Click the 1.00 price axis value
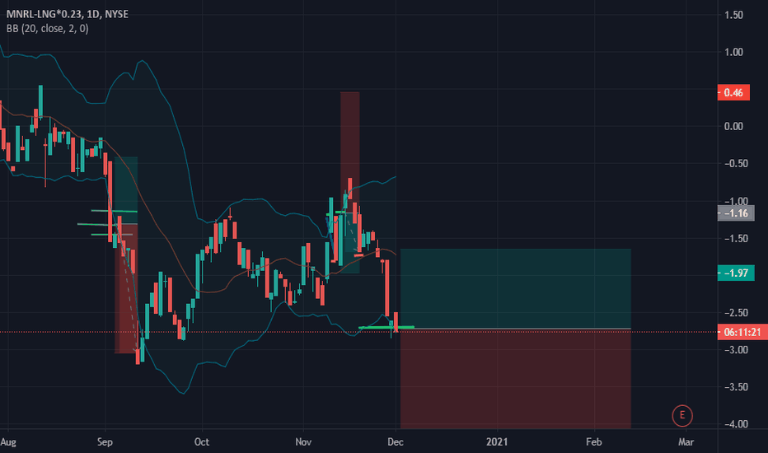 click(x=733, y=52)
